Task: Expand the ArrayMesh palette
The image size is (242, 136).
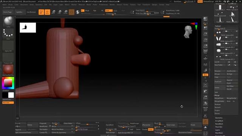Action: pos(219,121)
